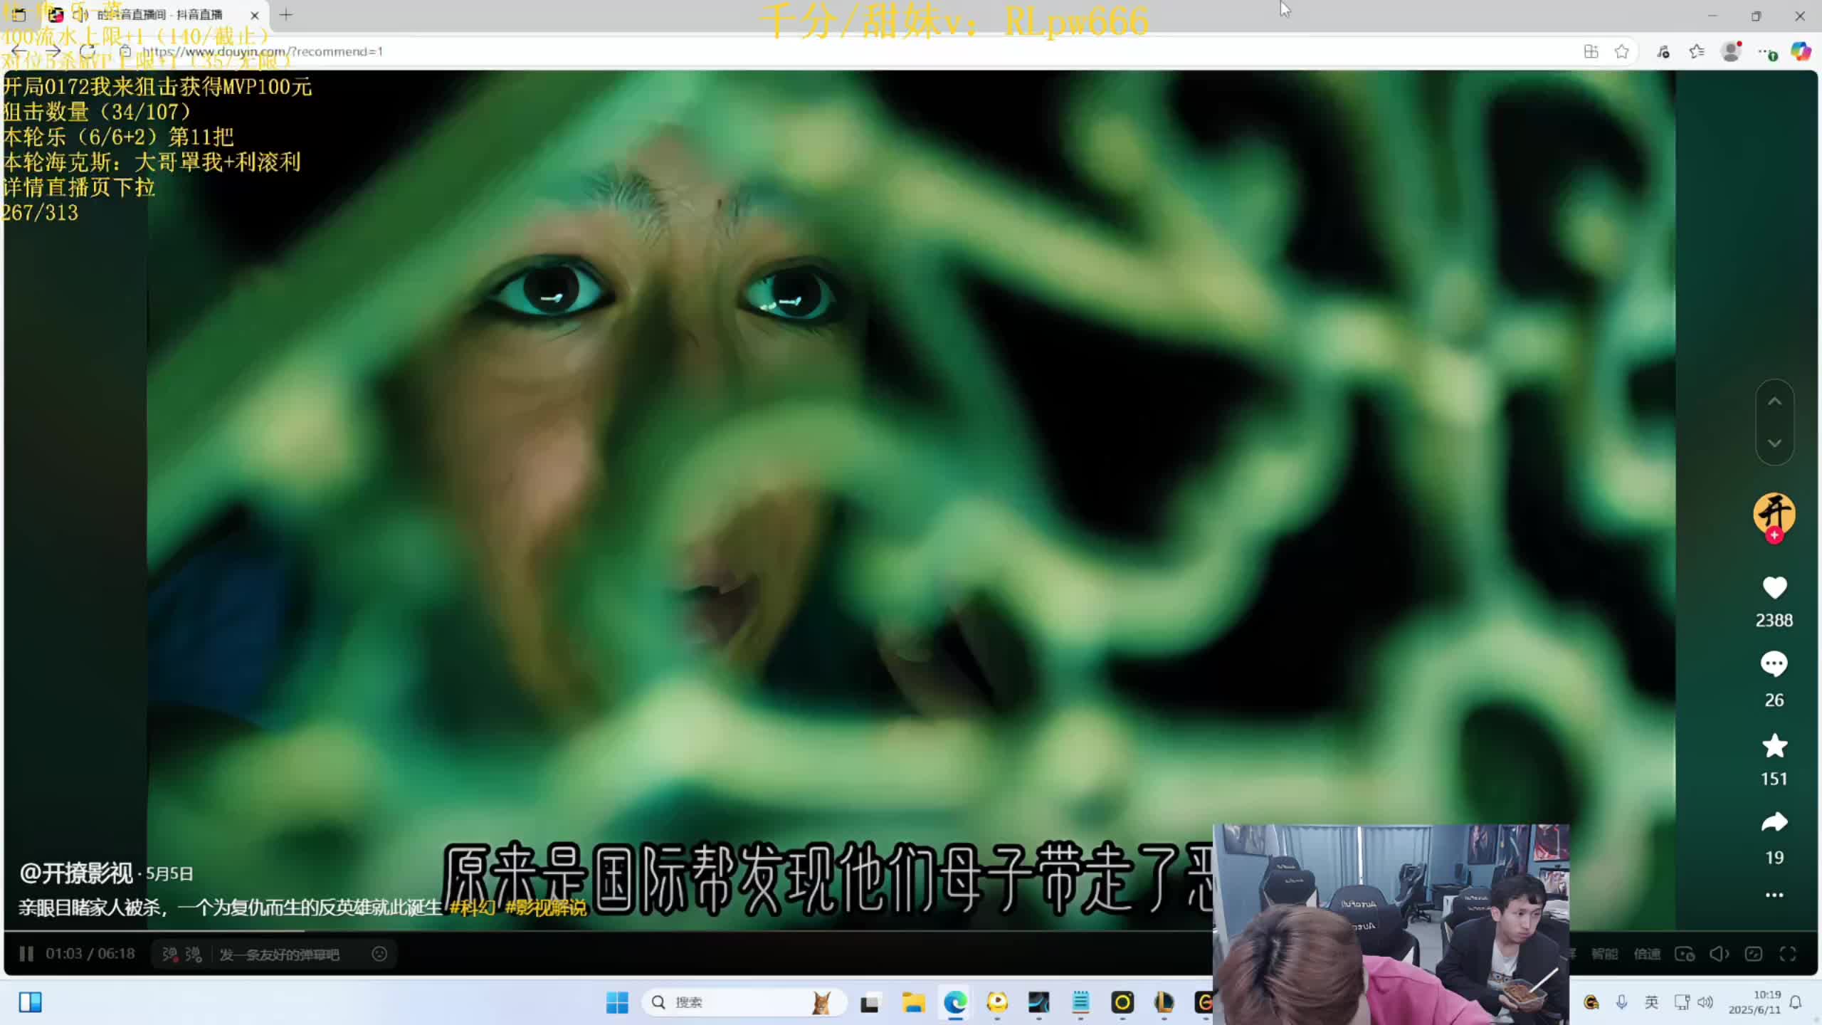
Task: Open the favorites list icon
Action: click(1697, 51)
